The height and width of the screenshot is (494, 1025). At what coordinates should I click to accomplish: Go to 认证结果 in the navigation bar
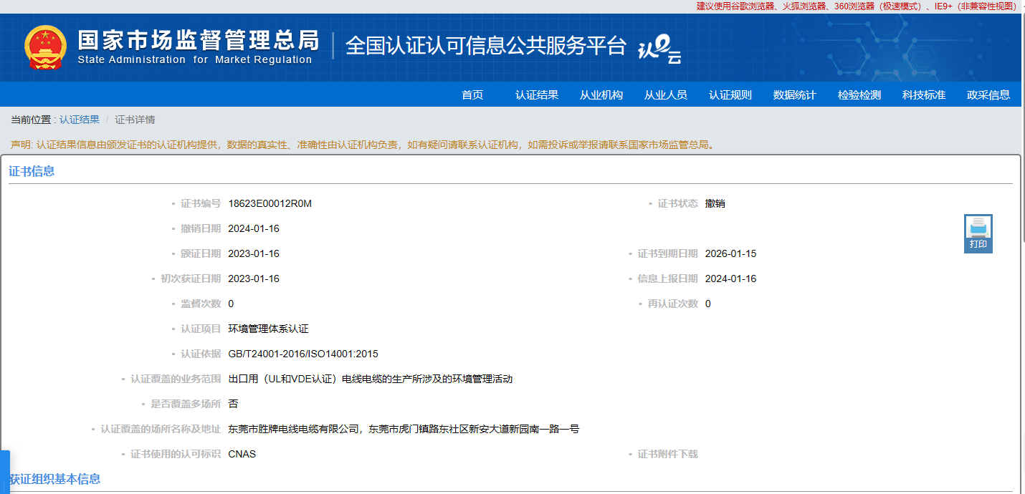[537, 95]
